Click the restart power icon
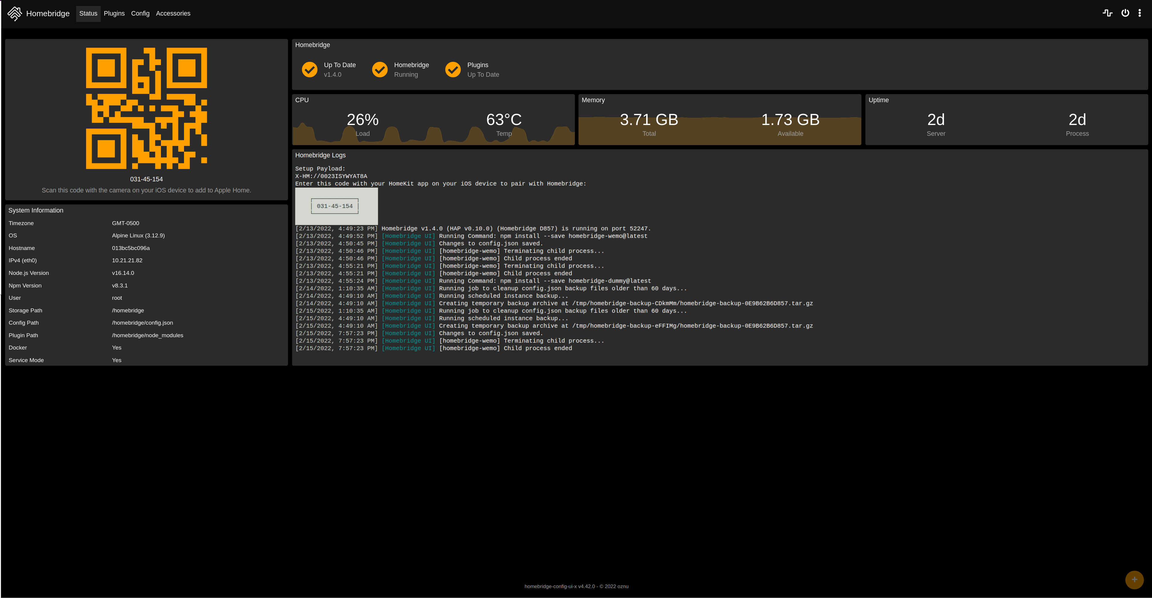The width and height of the screenshot is (1152, 598). 1125,13
